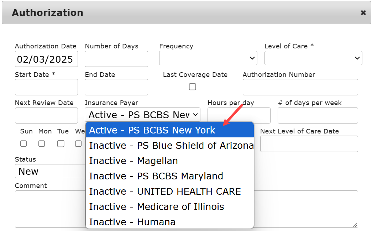Image resolution: width=372 pixels, height=231 pixels.
Task: Click the Start Date input
Action: (x=46, y=87)
